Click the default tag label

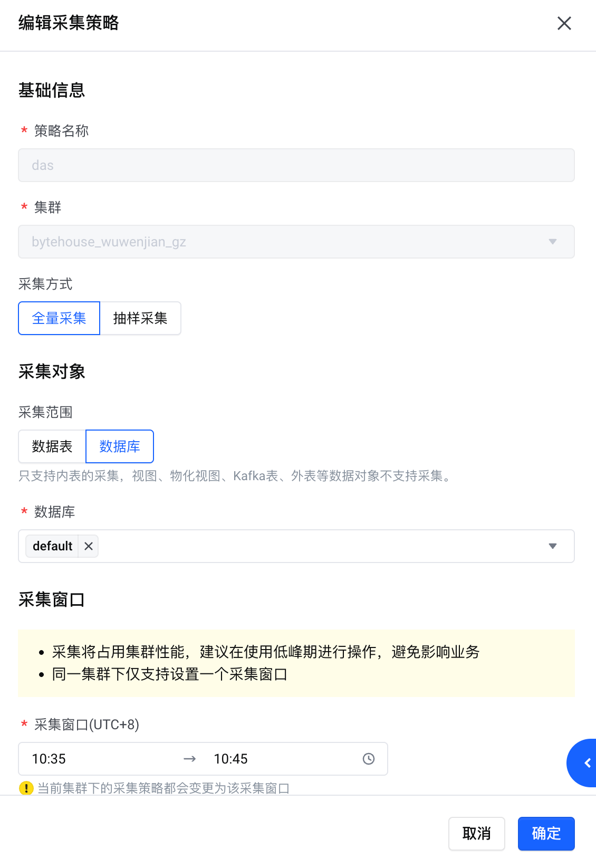(52, 546)
